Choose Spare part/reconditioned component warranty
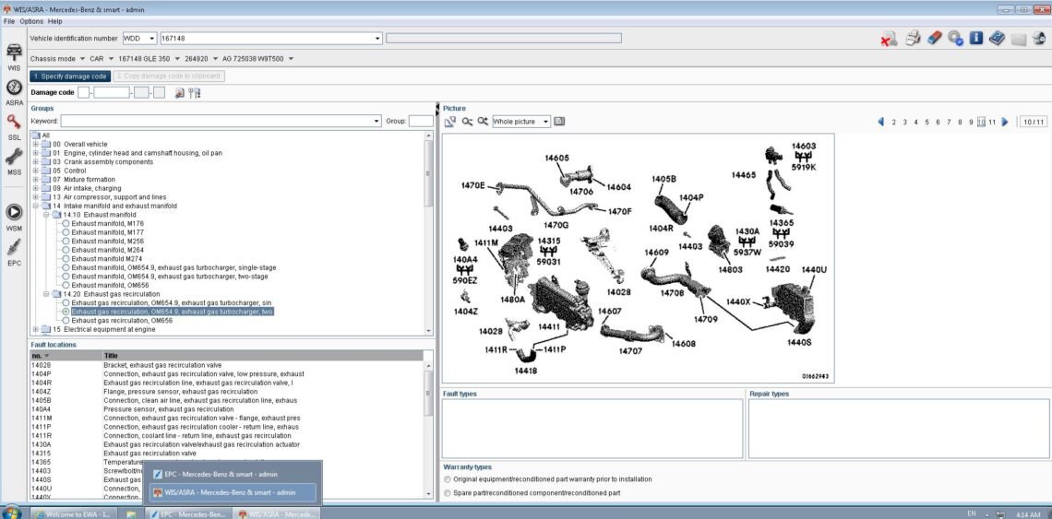The width and height of the screenshot is (1052, 519). 448,493
